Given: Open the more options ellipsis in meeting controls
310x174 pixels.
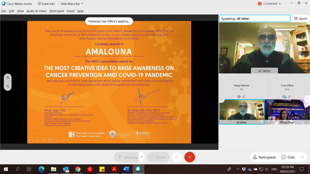Looking at the screenshot, I should 177,157.
